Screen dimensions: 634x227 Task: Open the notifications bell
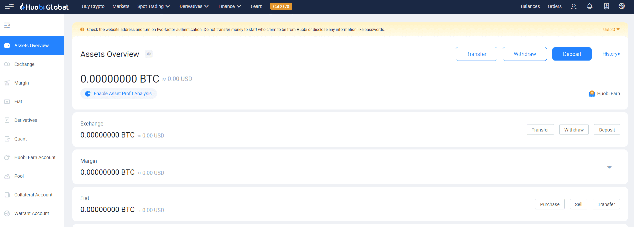(589, 6)
